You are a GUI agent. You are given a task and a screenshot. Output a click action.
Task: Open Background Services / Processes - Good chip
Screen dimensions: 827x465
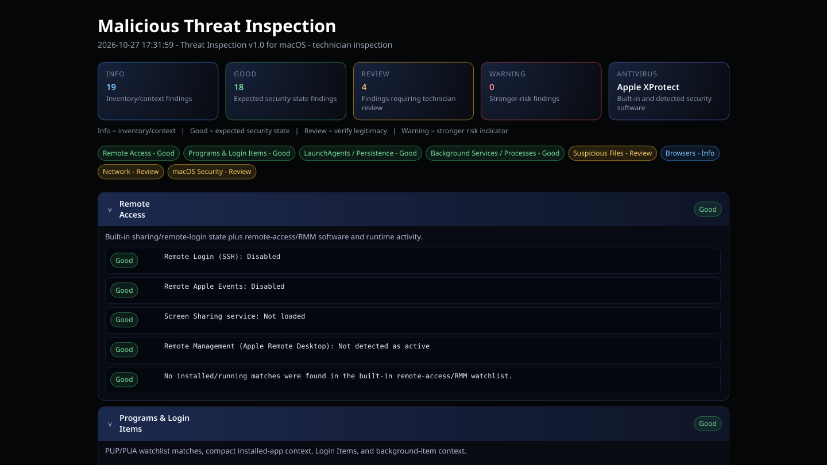(x=495, y=153)
